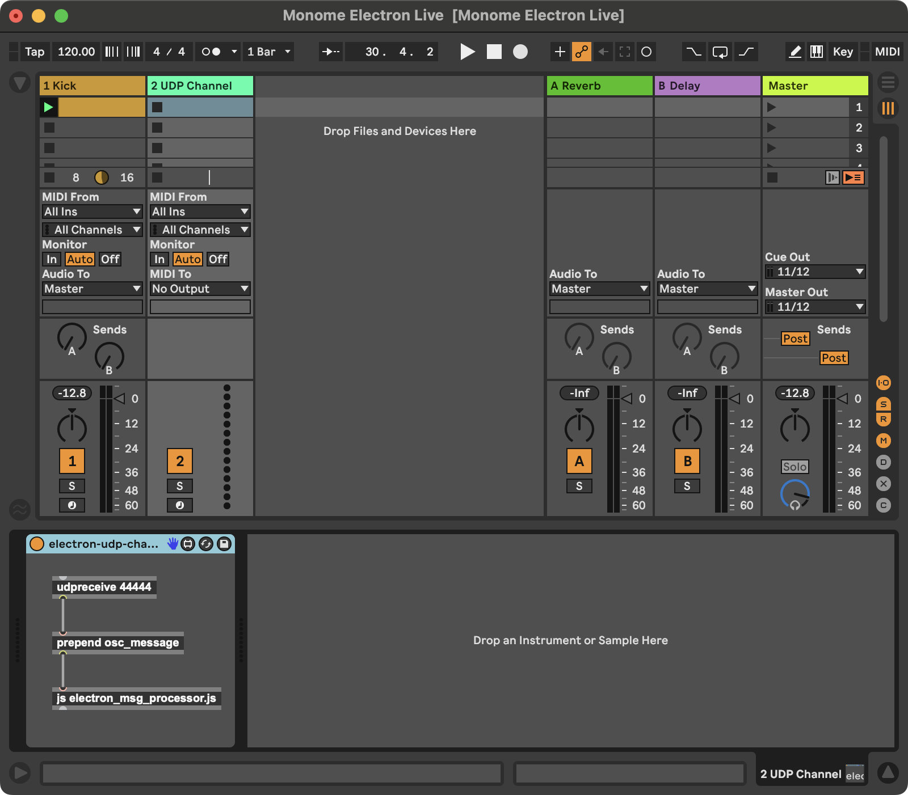The image size is (908, 795).
Task: Toggle the Returns section visibility
Action: tap(884, 419)
